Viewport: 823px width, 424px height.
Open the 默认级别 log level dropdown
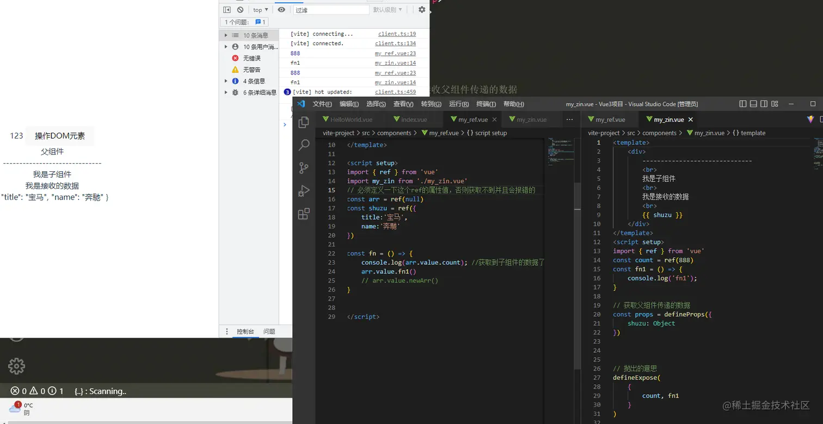(388, 10)
